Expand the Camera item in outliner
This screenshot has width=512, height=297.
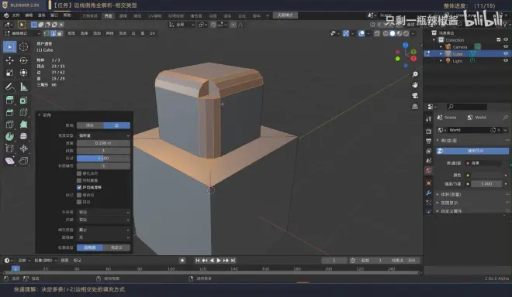(x=441, y=47)
